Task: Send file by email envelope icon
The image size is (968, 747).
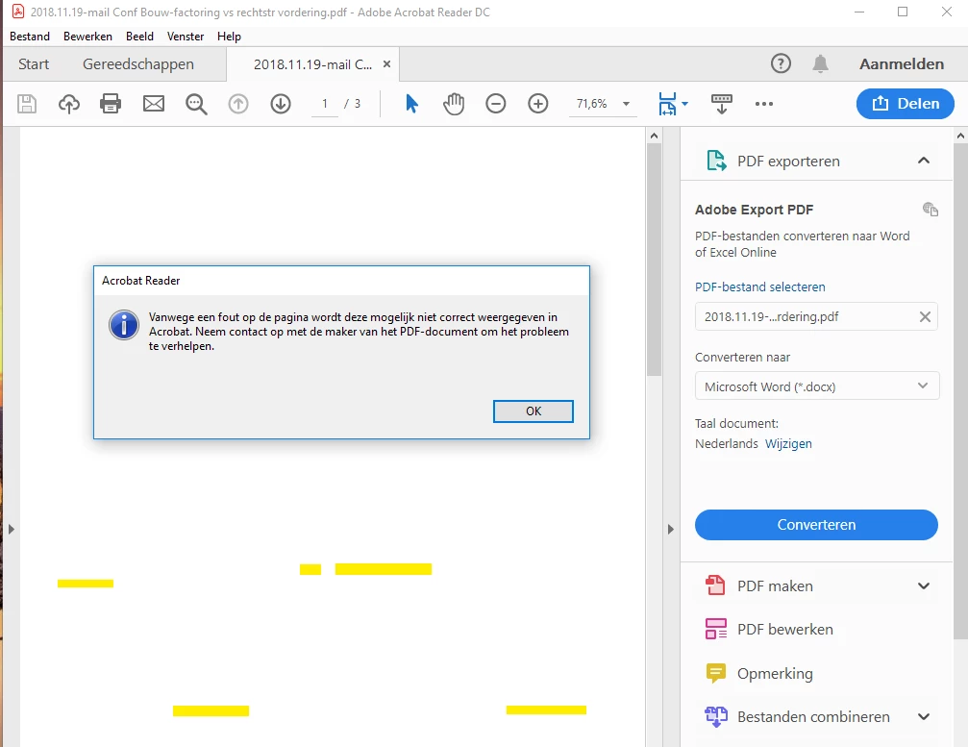Action: 154,104
